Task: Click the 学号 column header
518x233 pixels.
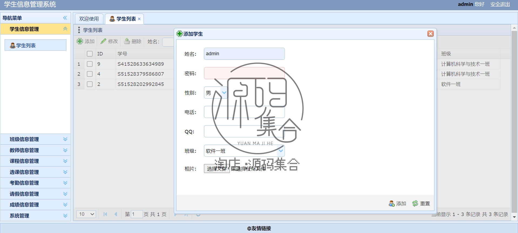Action: [122, 54]
